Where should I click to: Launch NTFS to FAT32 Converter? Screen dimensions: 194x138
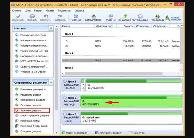coord(31,61)
